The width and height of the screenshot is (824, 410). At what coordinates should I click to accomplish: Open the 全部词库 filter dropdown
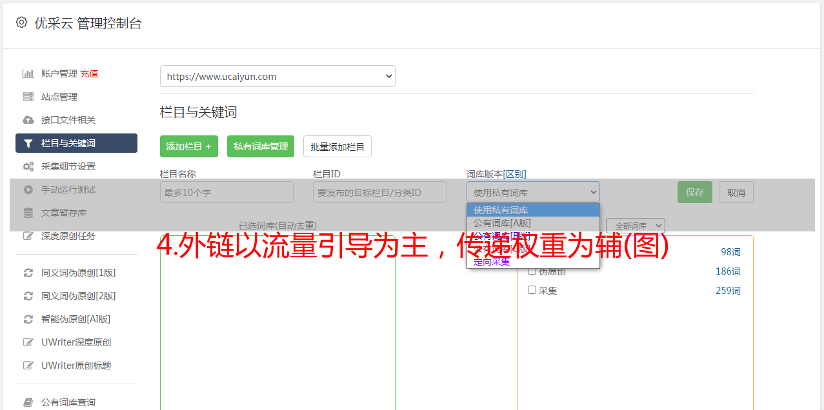[x=636, y=226]
